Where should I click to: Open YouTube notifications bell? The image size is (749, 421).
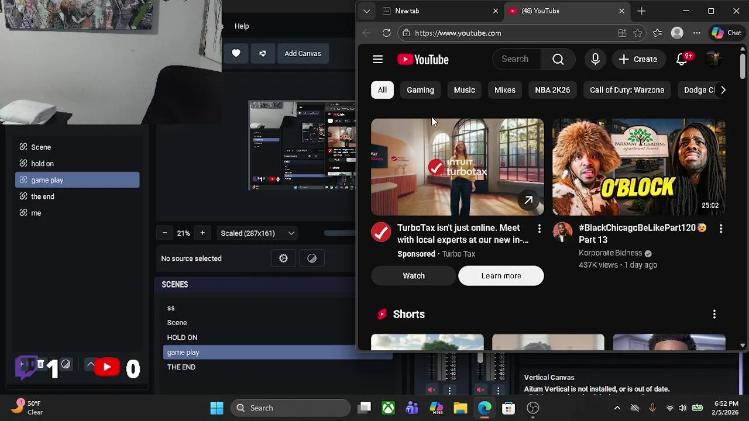click(682, 59)
